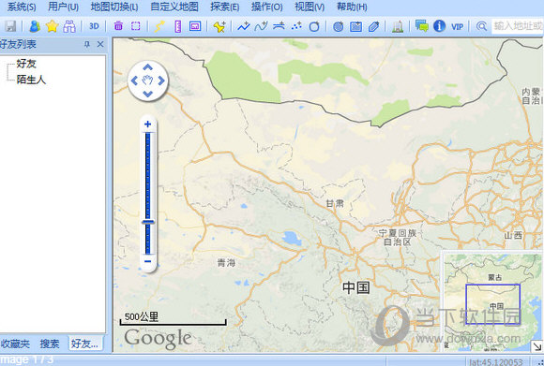Viewport: 544px width, 366px height.
Task: Pan map down with the down arrow
Action: pyautogui.click(x=148, y=94)
